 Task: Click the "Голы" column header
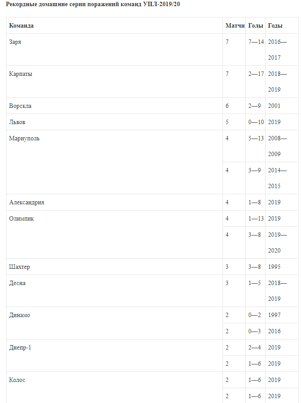255,26
